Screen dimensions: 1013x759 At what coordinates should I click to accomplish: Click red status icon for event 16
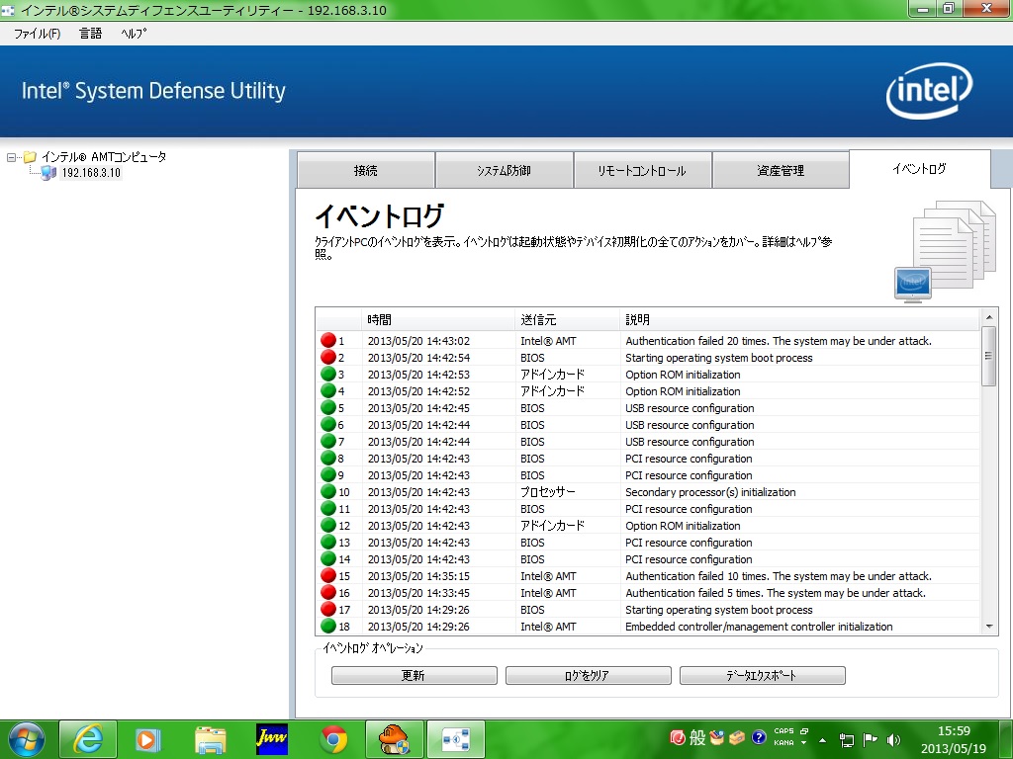pos(328,592)
